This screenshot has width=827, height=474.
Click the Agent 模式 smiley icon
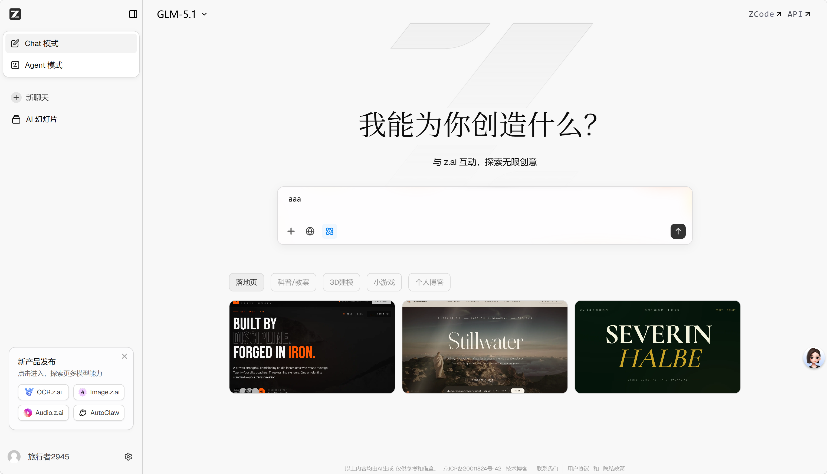[15, 65]
